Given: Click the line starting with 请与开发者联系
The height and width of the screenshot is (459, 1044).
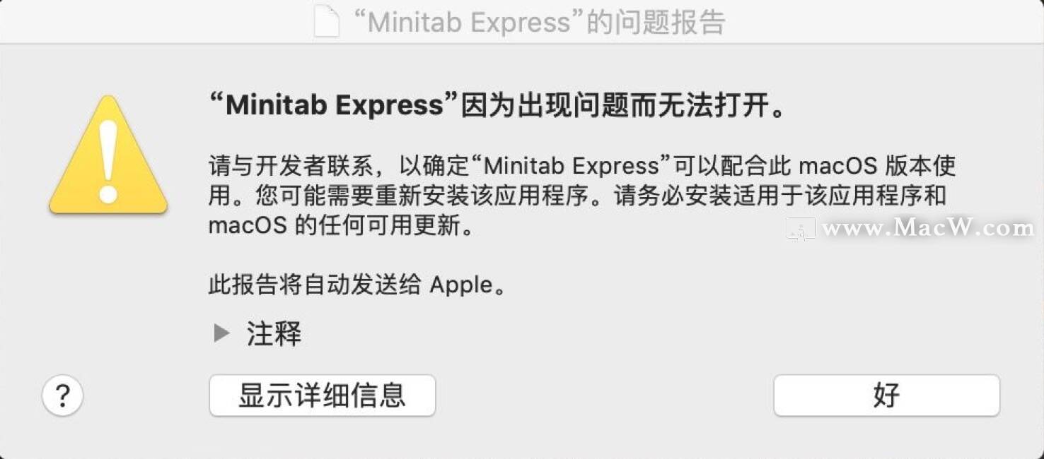Looking at the screenshot, I should pos(582,166).
